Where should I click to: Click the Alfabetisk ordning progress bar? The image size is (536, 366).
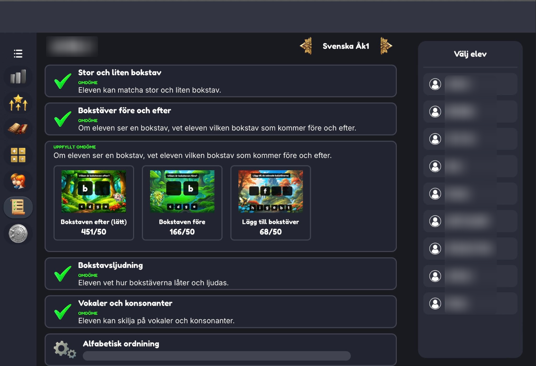pyautogui.click(x=217, y=356)
